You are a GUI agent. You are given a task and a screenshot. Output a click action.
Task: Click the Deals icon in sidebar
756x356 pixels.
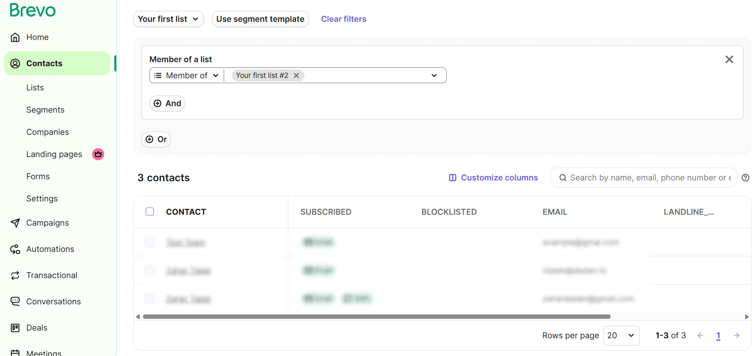point(15,328)
